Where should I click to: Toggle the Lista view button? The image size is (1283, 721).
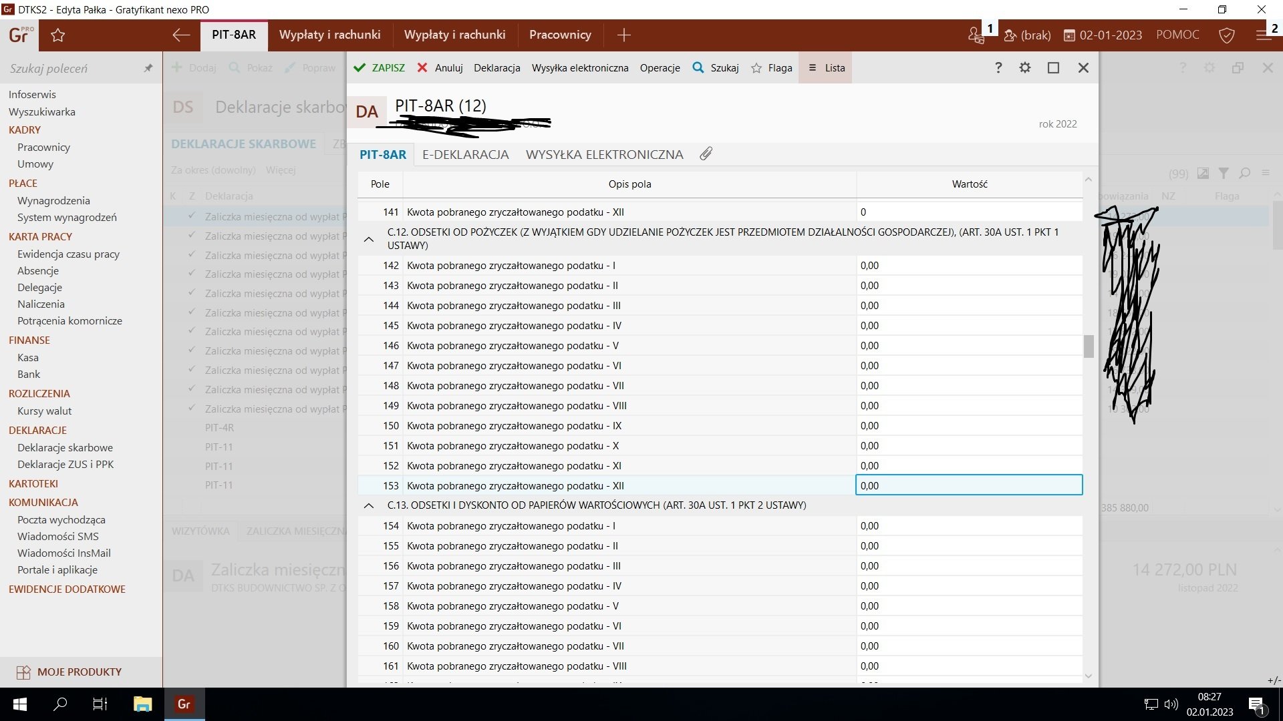(x=826, y=67)
